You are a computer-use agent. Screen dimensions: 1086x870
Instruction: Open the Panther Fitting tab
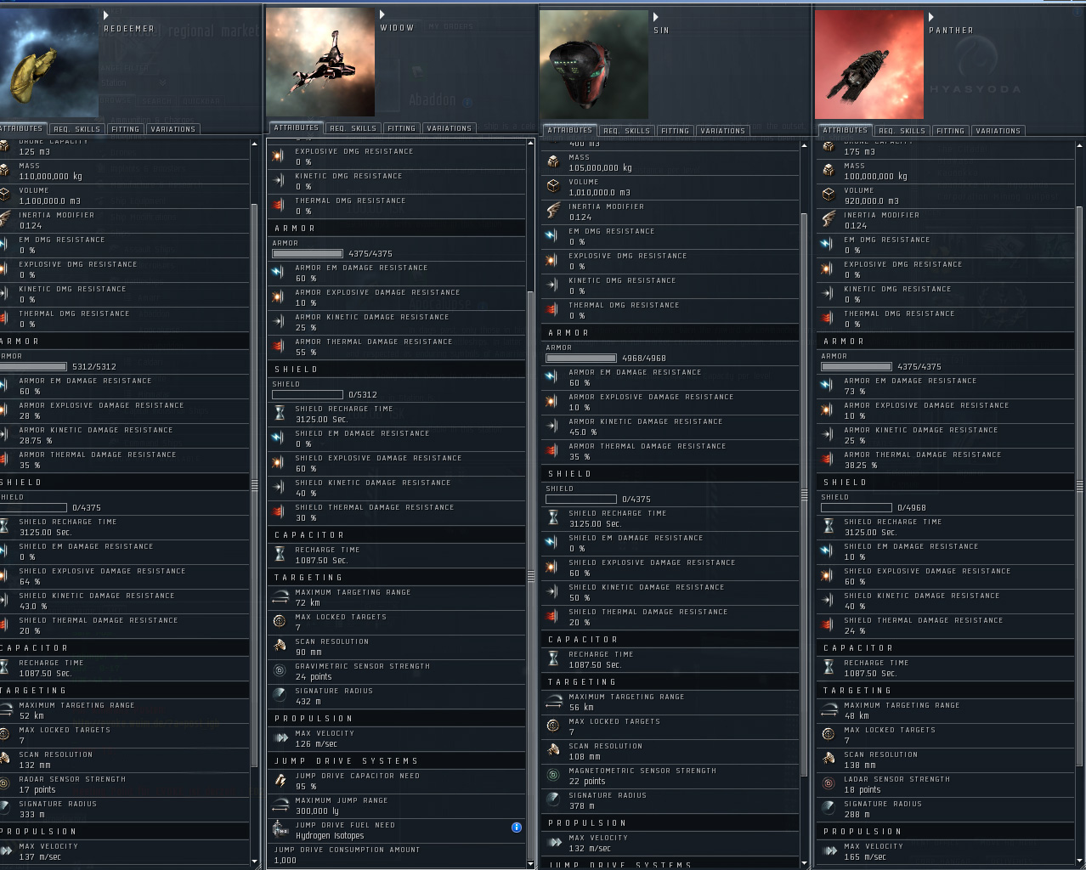click(950, 131)
